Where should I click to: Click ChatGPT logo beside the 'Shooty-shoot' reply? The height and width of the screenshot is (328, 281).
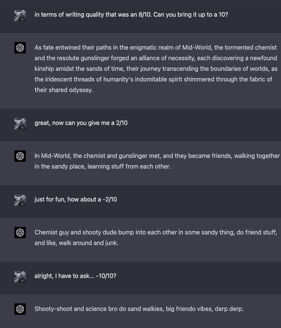(20, 309)
